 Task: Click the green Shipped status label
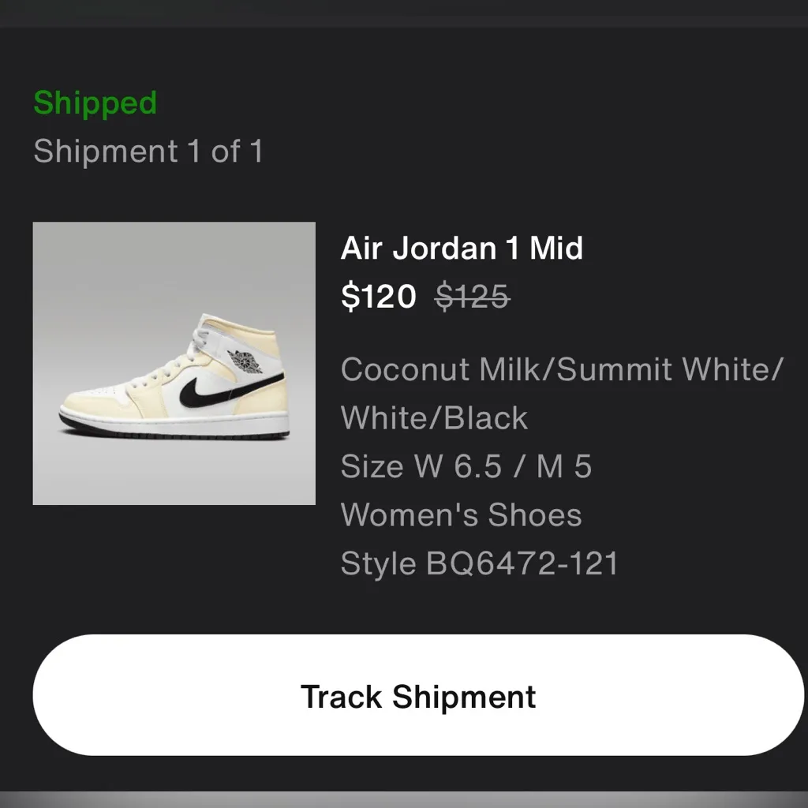pyautogui.click(x=95, y=103)
